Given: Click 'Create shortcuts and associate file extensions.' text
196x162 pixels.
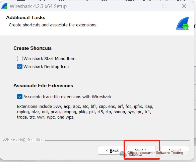Looking at the screenshot, I should click(53, 25).
